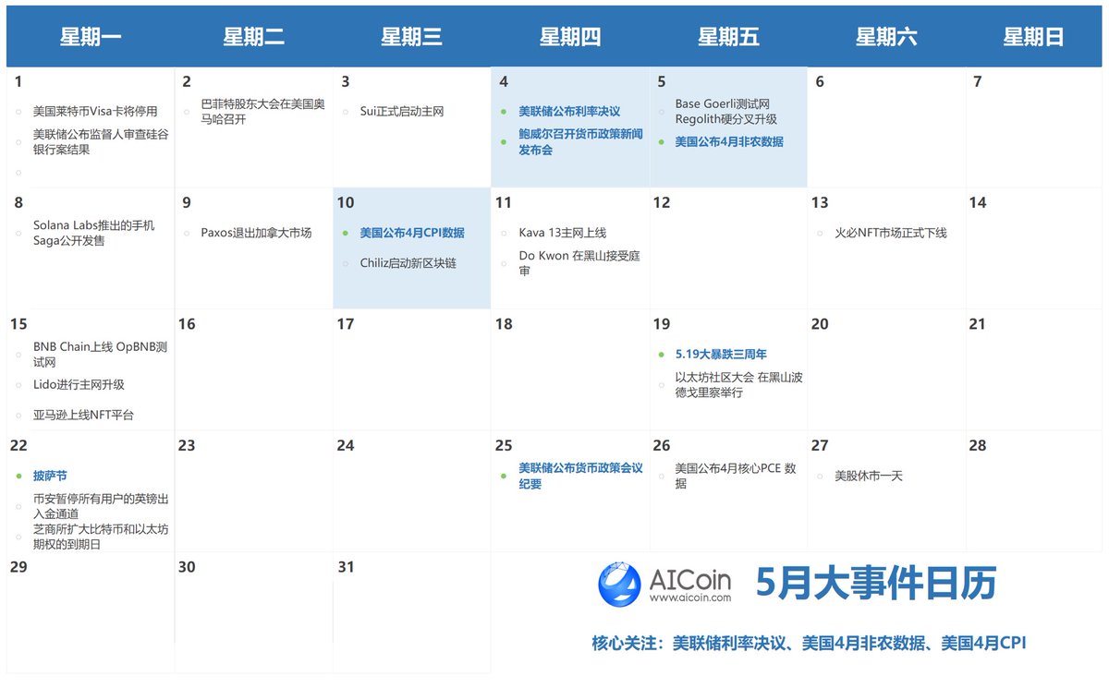Image resolution: width=1109 pixels, height=700 pixels.
Task: Click event 美国公布4月核心PCE 数据
Action: click(x=736, y=477)
